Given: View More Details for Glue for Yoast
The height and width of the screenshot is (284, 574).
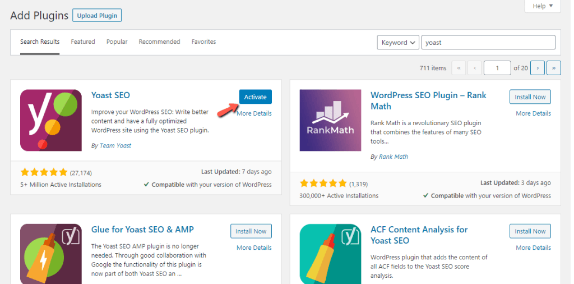Looking at the screenshot, I should click(x=254, y=248).
